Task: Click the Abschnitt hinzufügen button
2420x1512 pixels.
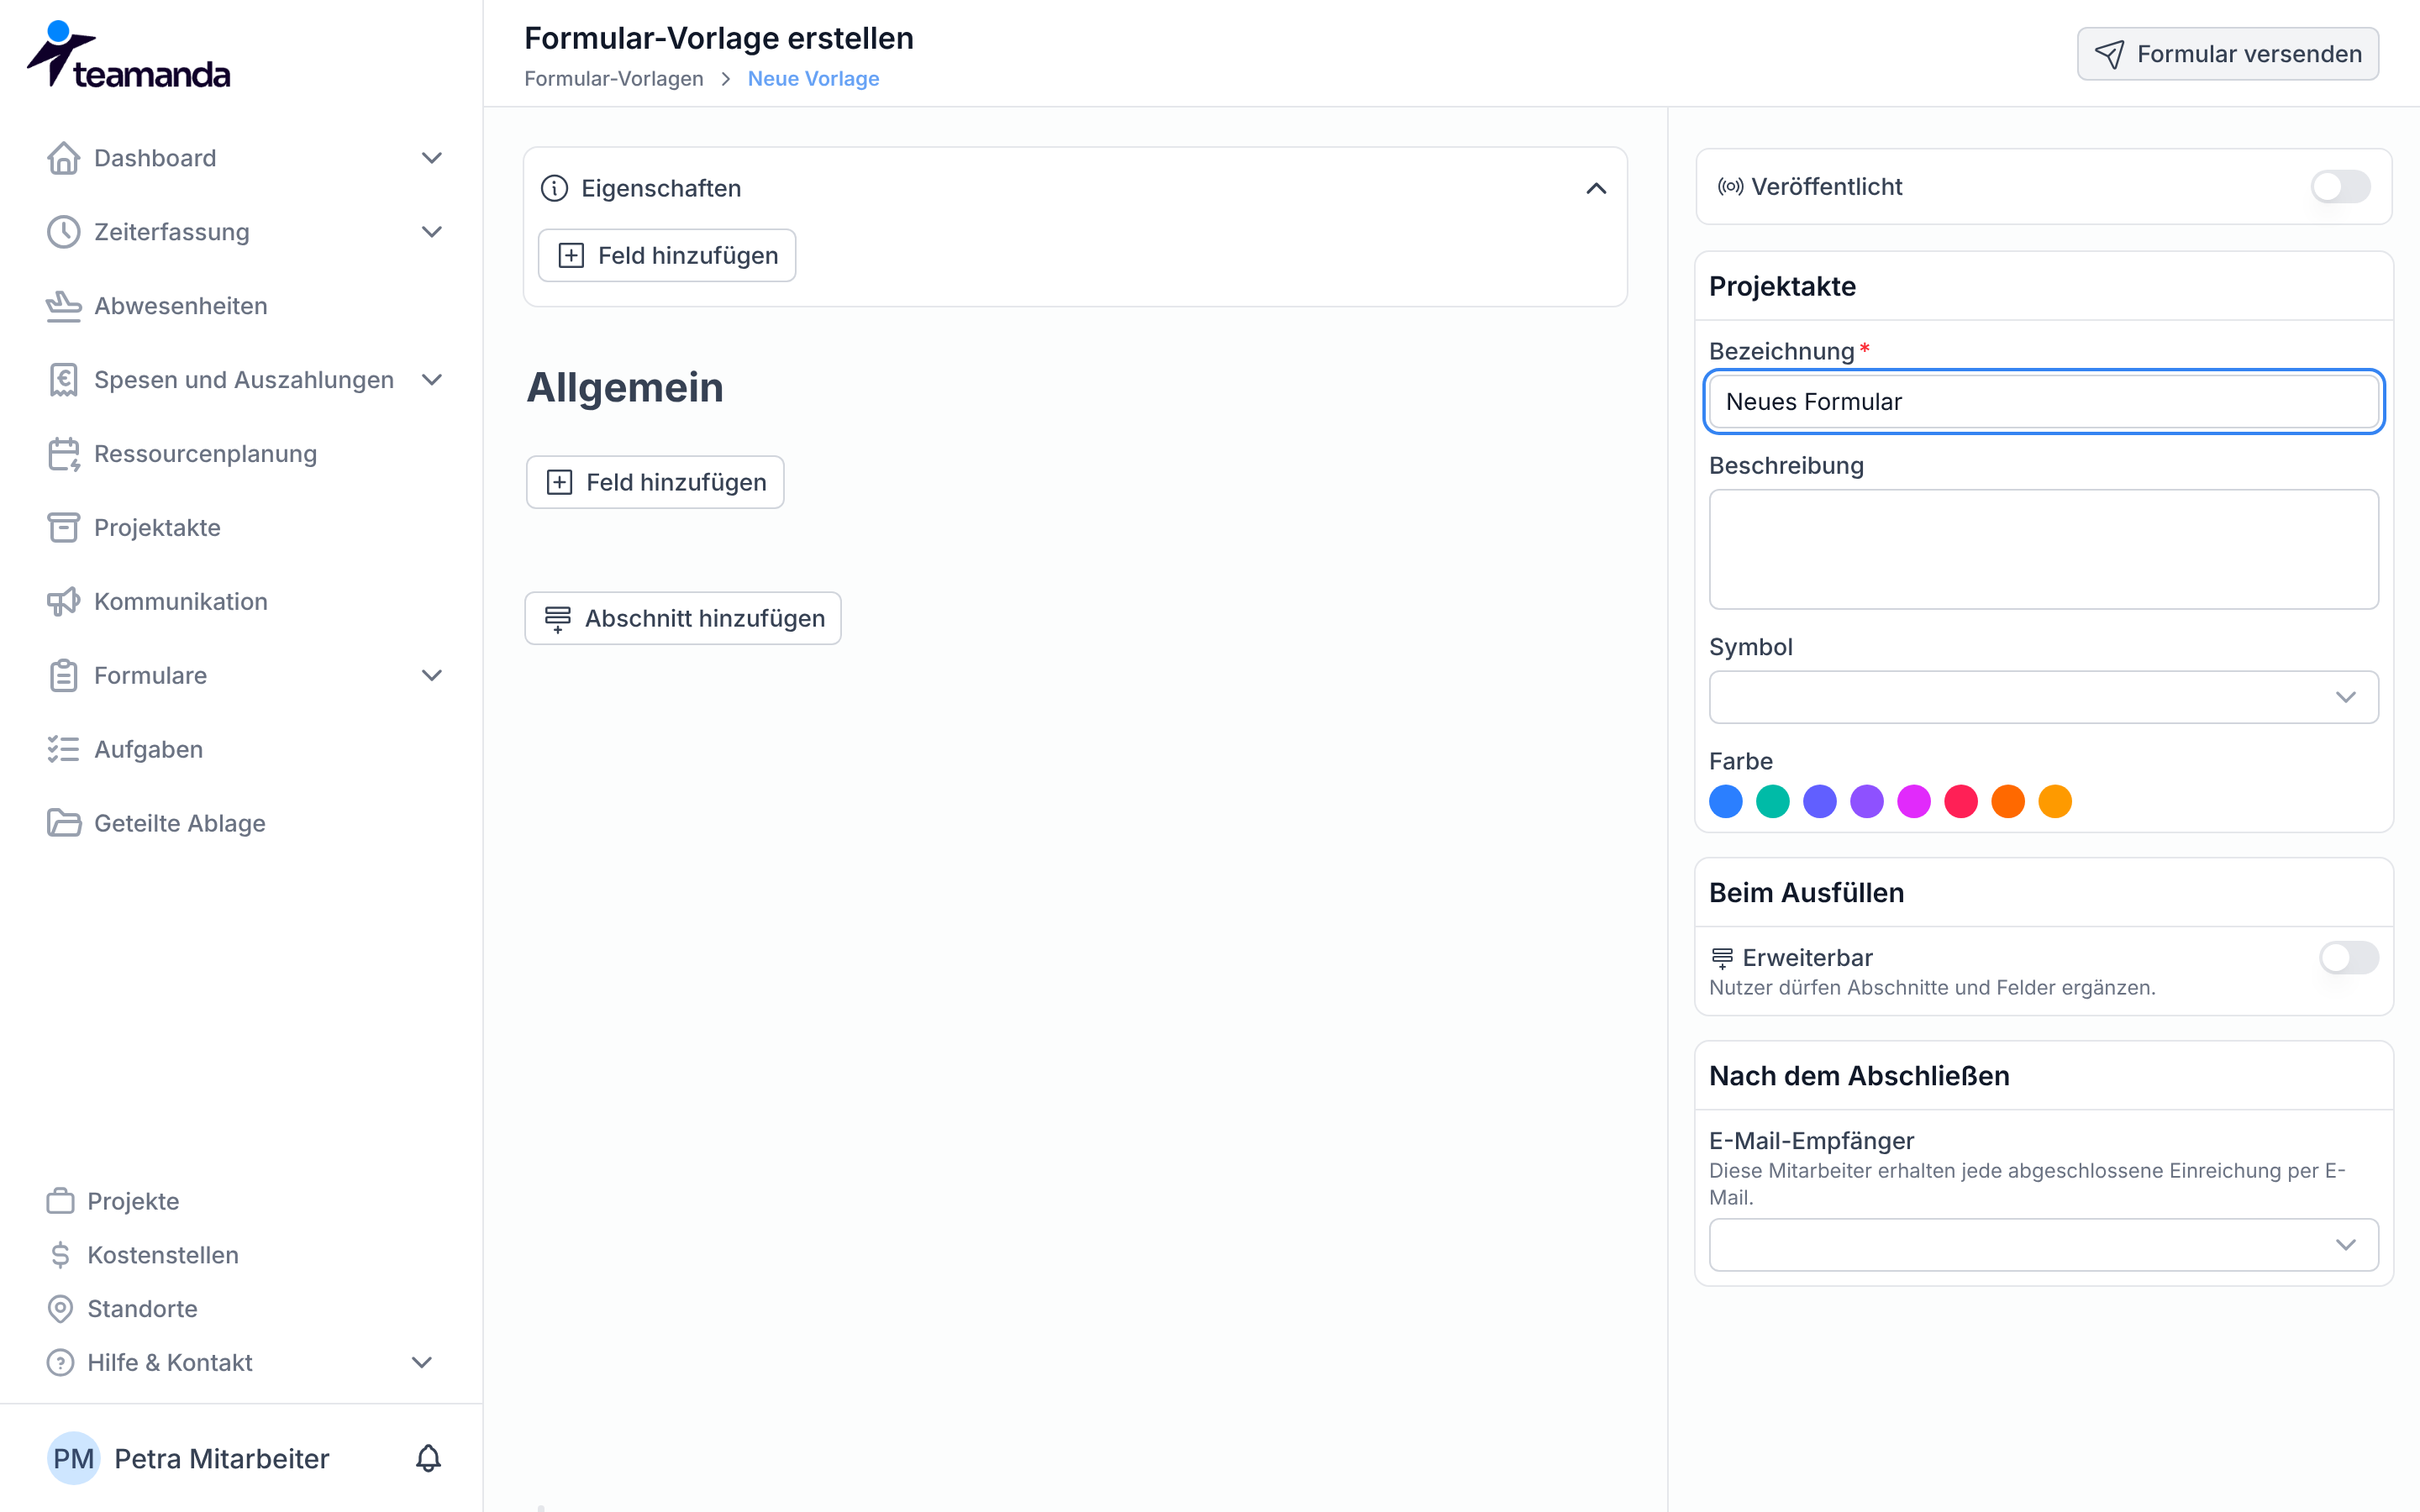Action: [x=683, y=618]
